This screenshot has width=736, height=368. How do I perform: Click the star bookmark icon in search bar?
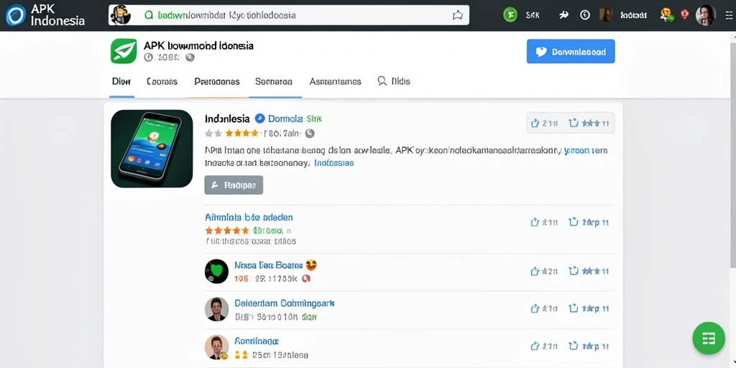457,16
